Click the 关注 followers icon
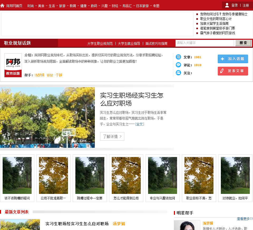Screen dimensions: 253x230 [x=178, y=73]
